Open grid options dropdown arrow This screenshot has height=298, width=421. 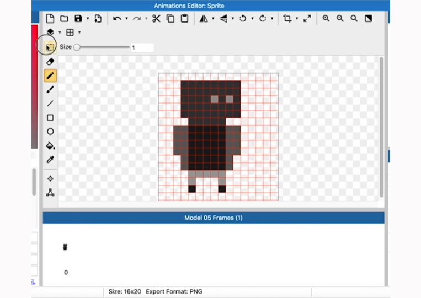point(79,32)
